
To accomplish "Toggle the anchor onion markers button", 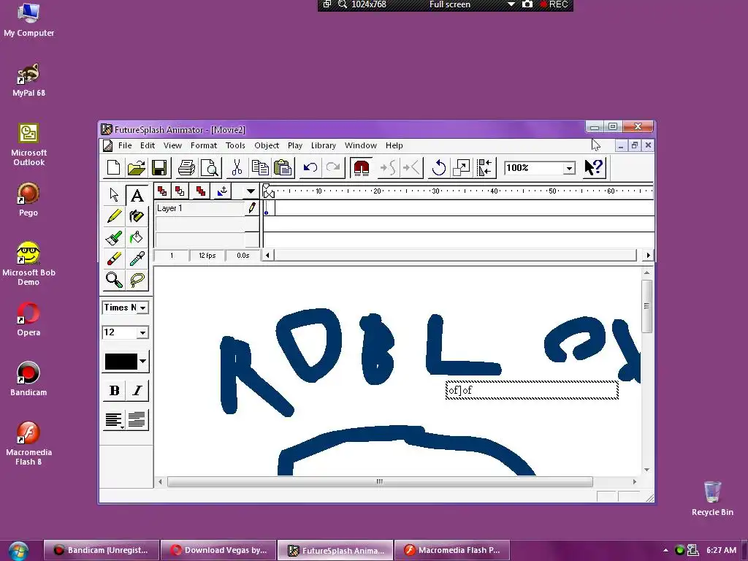I will 222,191.
